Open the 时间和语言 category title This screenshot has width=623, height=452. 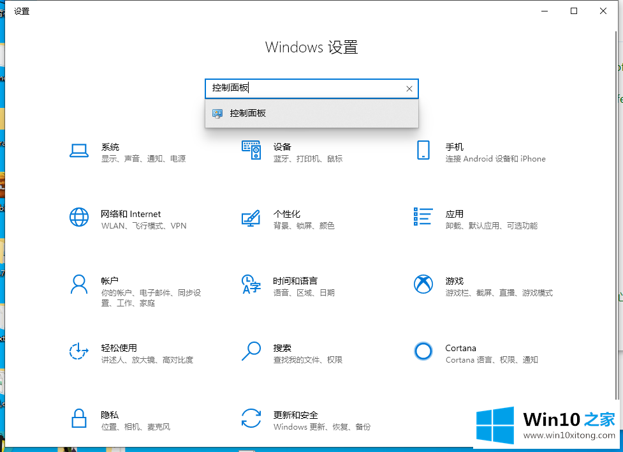(295, 281)
